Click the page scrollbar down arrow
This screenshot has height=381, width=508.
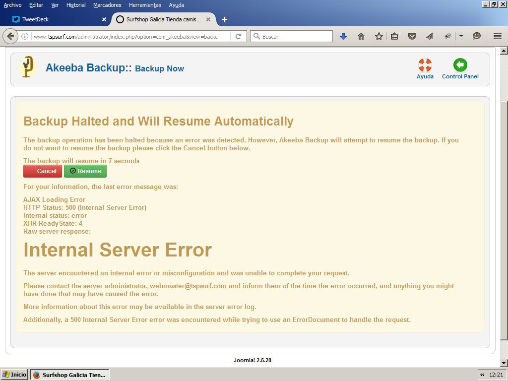tap(504, 363)
